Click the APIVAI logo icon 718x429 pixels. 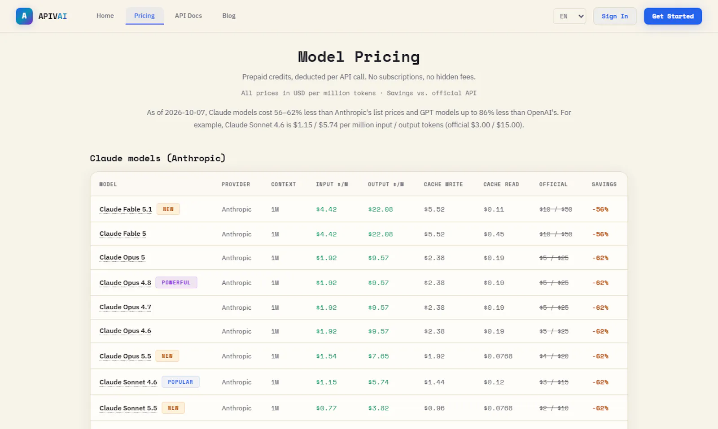coord(24,16)
